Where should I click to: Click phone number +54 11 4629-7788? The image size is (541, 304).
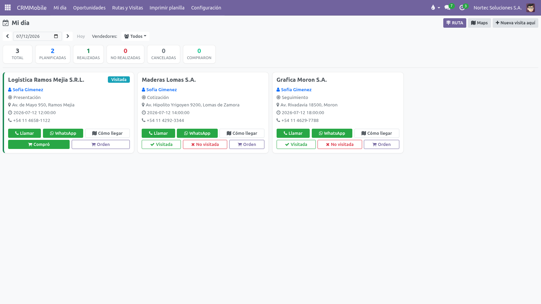coord(300,120)
